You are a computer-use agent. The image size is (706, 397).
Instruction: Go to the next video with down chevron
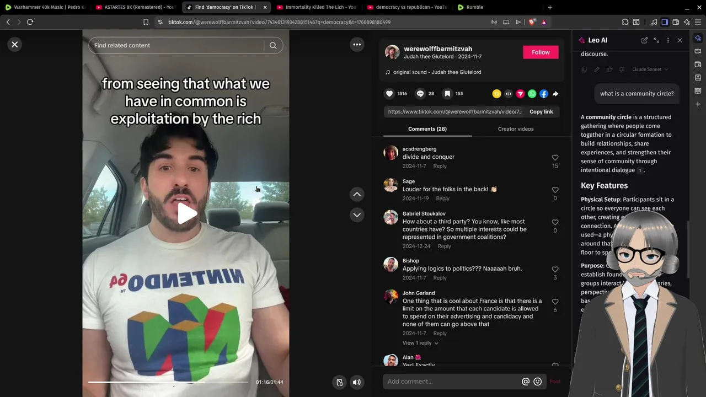pyautogui.click(x=357, y=215)
